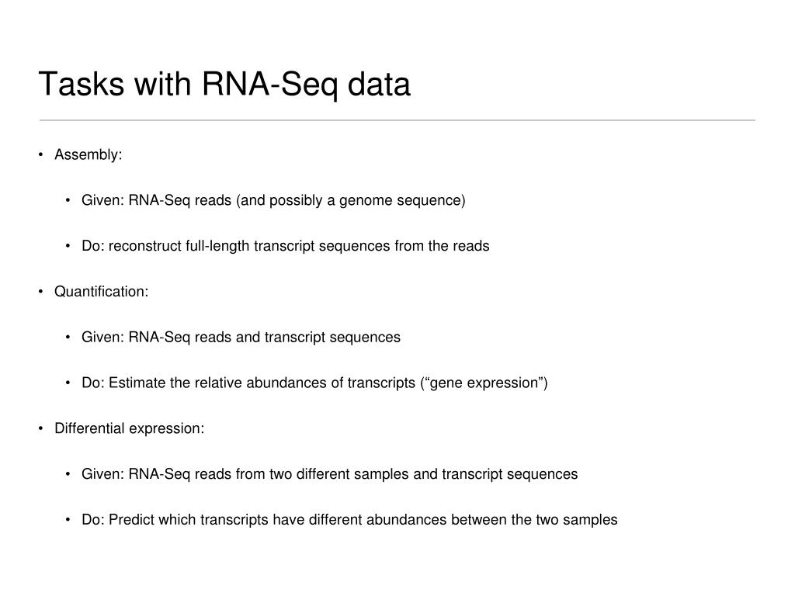
Task: Select the line about reconstructing full-length transcripts
Action: pyautogui.click(x=285, y=246)
